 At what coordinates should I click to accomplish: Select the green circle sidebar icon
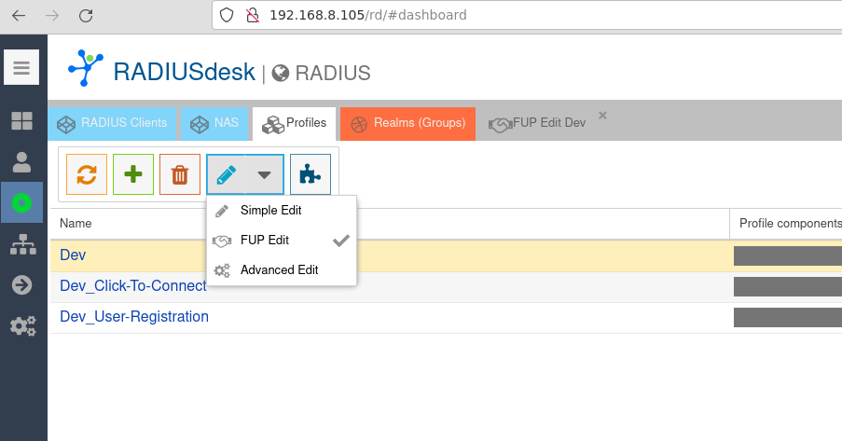click(x=21, y=202)
